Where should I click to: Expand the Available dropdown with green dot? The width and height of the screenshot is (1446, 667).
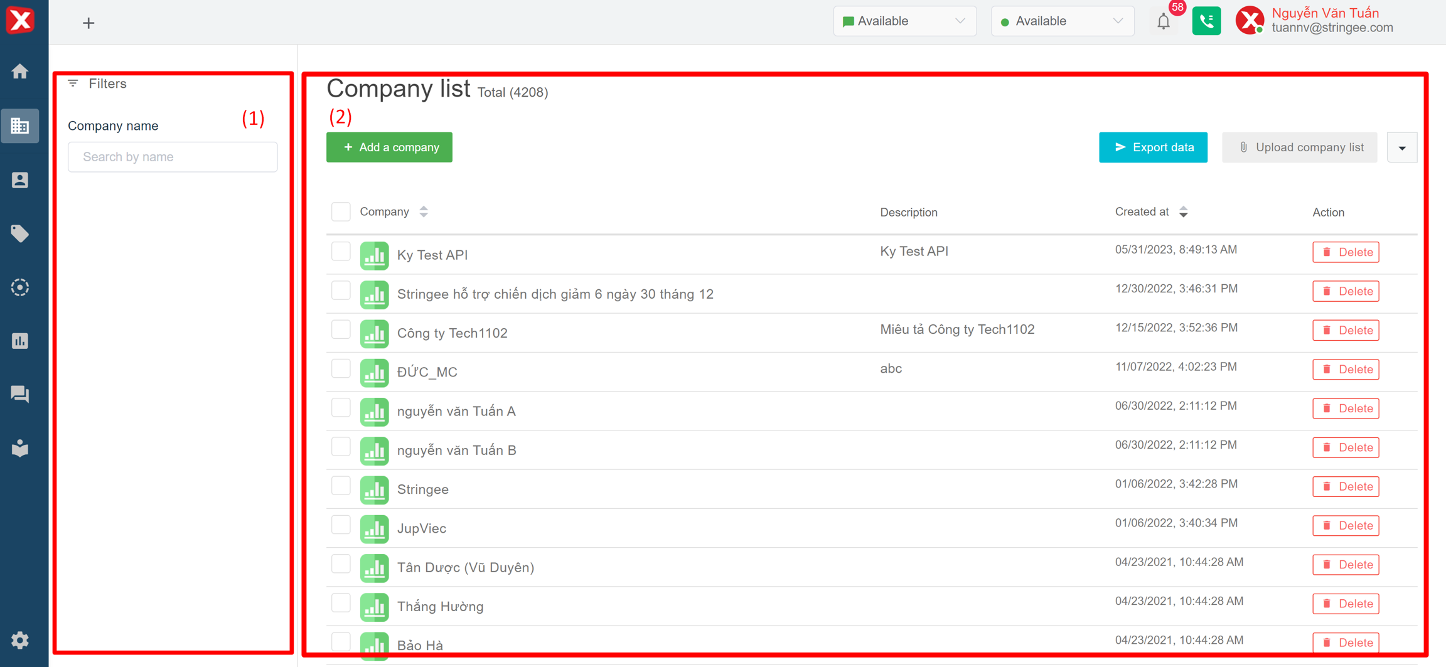coord(1062,21)
